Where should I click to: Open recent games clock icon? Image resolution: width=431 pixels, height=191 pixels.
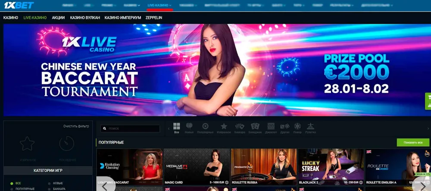[x=66, y=144]
